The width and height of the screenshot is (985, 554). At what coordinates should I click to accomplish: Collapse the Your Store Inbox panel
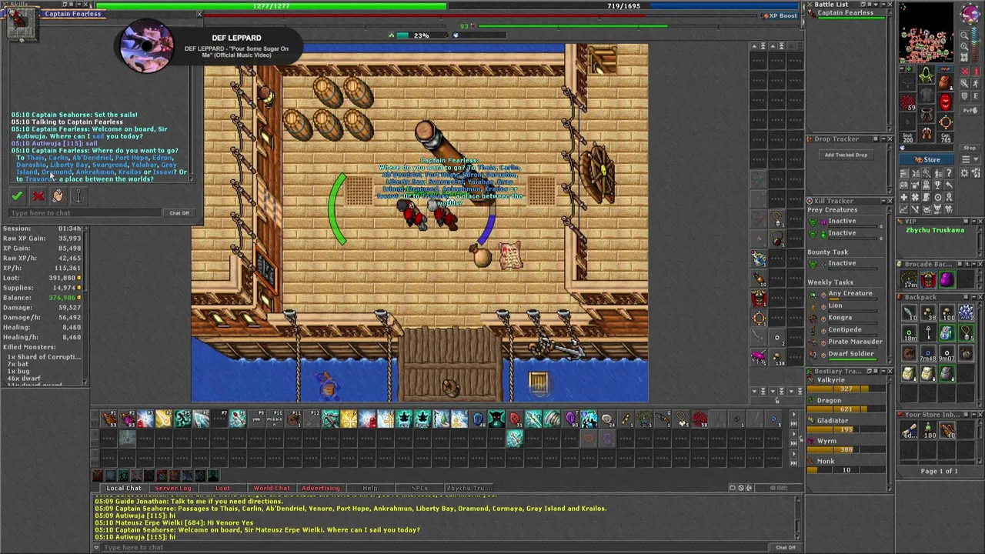(x=973, y=415)
